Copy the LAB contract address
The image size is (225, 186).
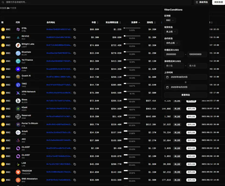(75, 164)
